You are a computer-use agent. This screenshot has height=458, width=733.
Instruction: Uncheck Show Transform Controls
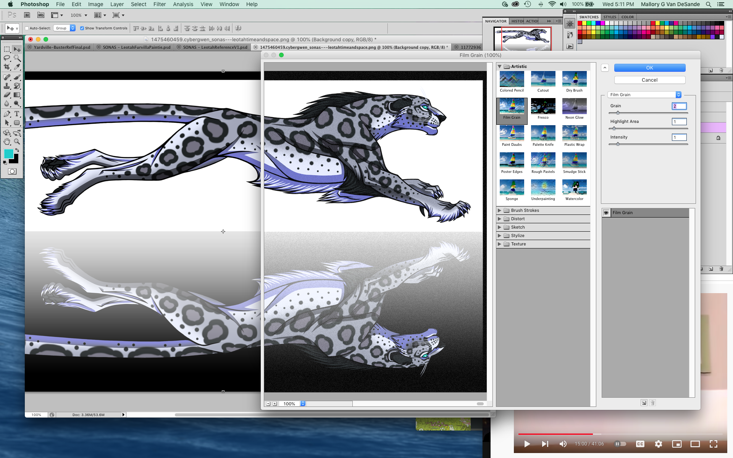pyautogui.click(x=82, y=28)
